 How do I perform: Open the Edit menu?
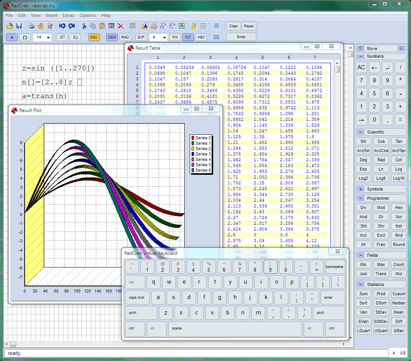22,15
